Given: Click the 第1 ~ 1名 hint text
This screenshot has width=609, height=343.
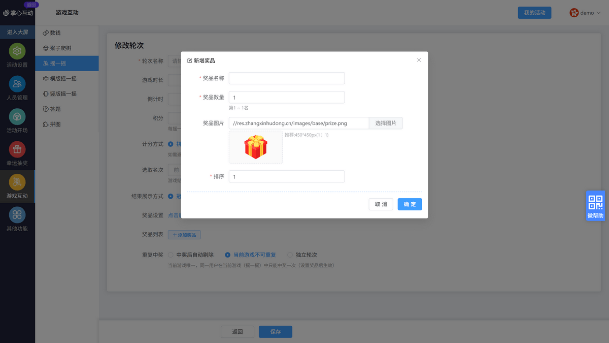Looking at the screenshot, I should (x=239, y=108).
